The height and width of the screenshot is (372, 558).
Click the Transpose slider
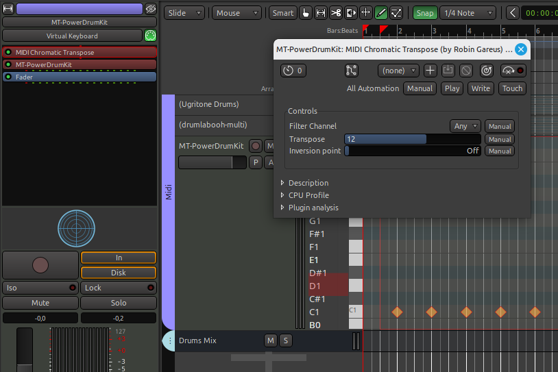point(411,139)
